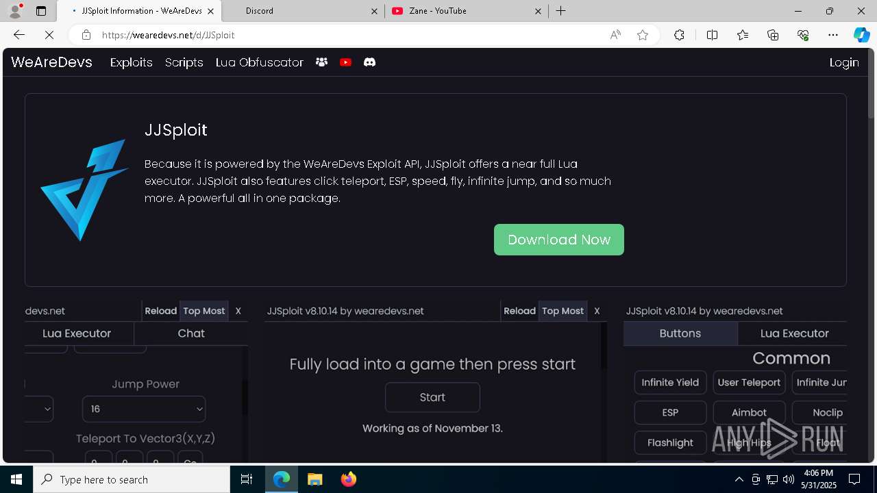Open the browser Extensions icon

679,35
